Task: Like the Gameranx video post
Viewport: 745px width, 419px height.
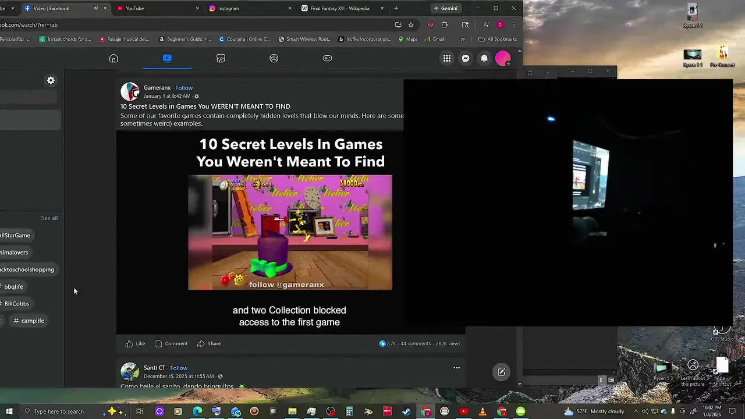Action: tap(135, 343)
